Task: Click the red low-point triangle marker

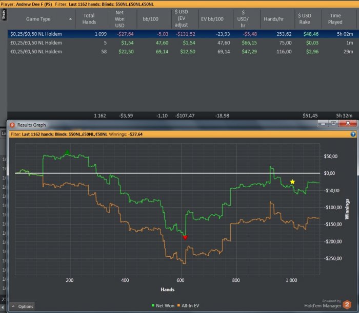Action: point(185,237)
